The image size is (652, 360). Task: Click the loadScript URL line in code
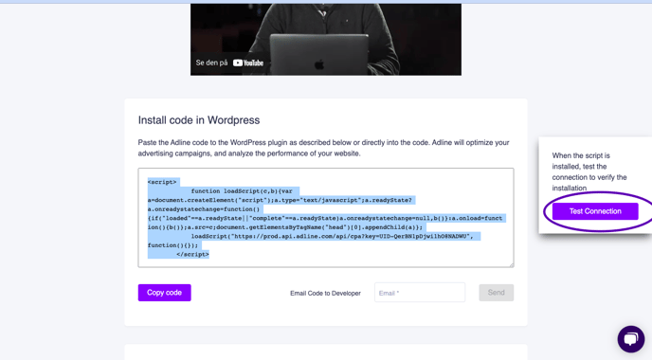coord(332,236)
